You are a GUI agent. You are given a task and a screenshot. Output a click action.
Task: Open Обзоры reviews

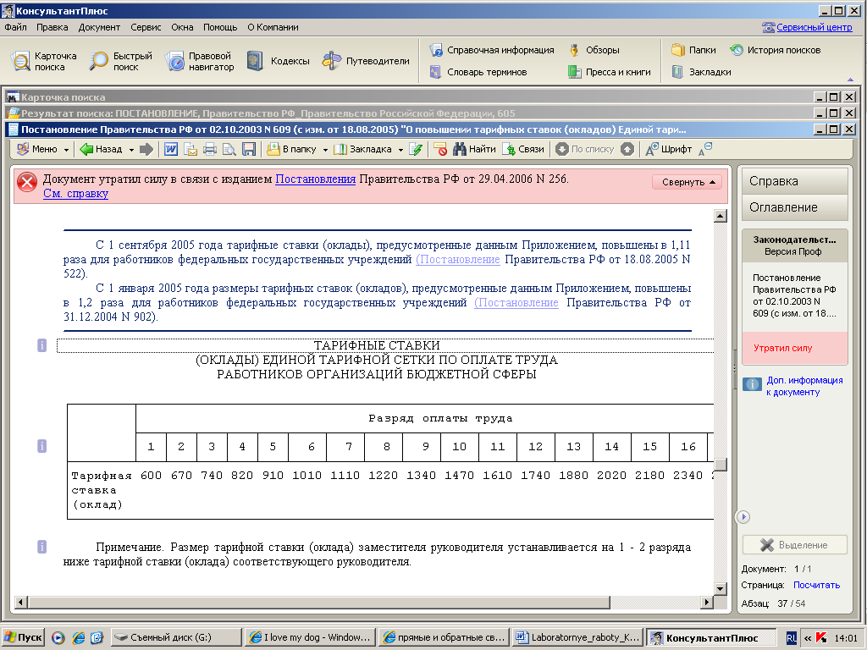point(594,50)
